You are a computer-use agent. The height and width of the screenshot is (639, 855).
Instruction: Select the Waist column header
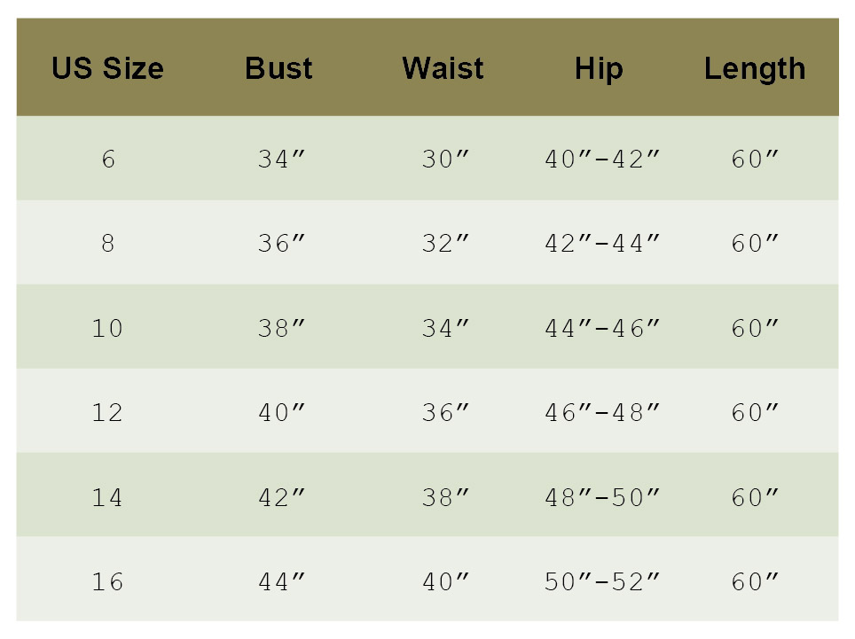[443, 69]
